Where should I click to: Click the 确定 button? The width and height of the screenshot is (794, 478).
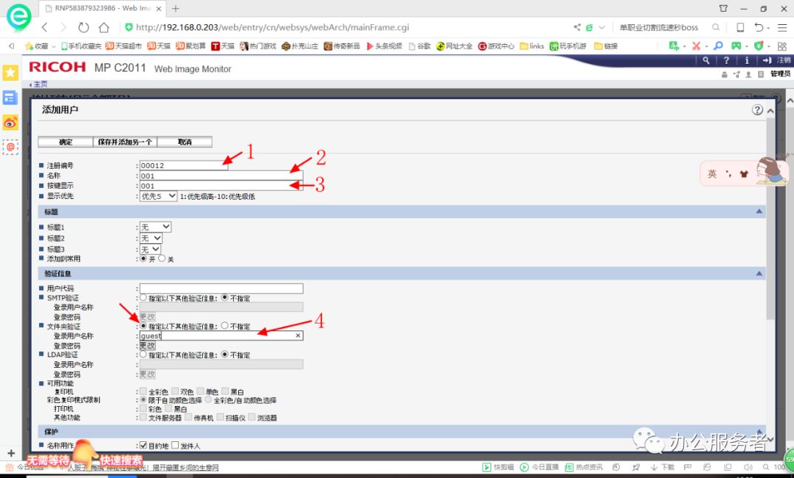[x=65, y=142]
